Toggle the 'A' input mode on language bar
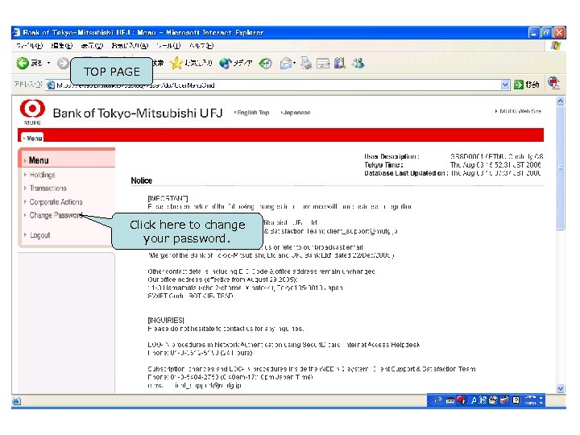The width and height of the screenshot is (580, 435). [x=474, y=400]
